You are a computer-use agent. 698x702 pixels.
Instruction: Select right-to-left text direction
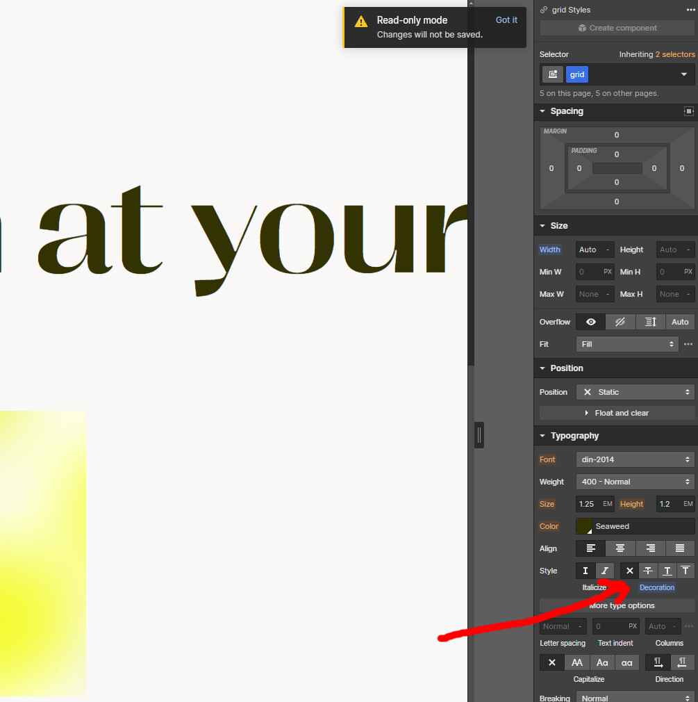(681, 662)
